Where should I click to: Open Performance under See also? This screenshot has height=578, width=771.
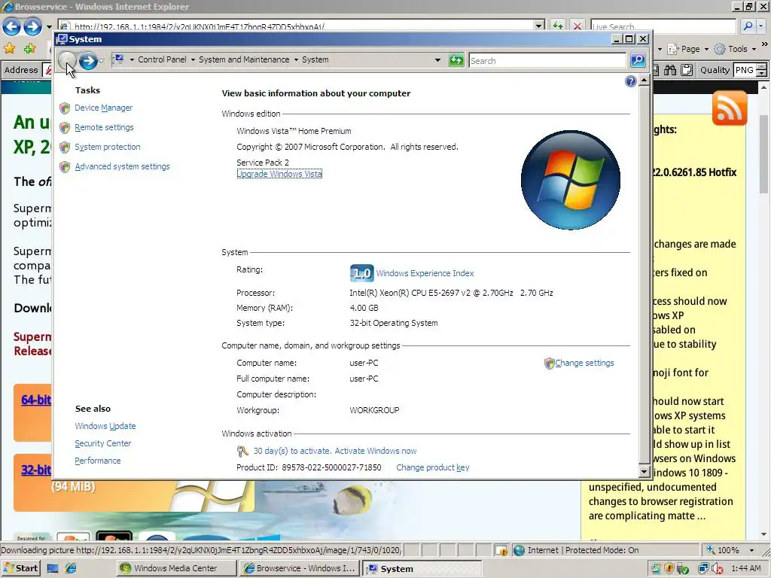click(x=97, y=461)
